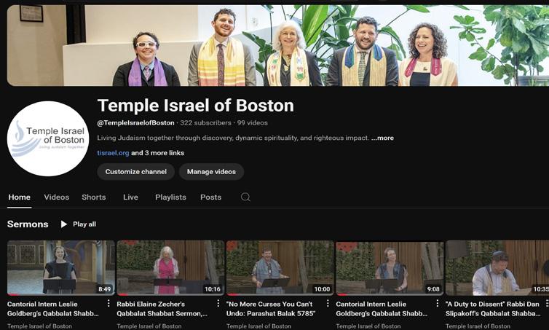This screenshot has width=549, height=330.
Task: Click title "No More Curses You Can't Undo"
Action: click(x=271, y=309)
